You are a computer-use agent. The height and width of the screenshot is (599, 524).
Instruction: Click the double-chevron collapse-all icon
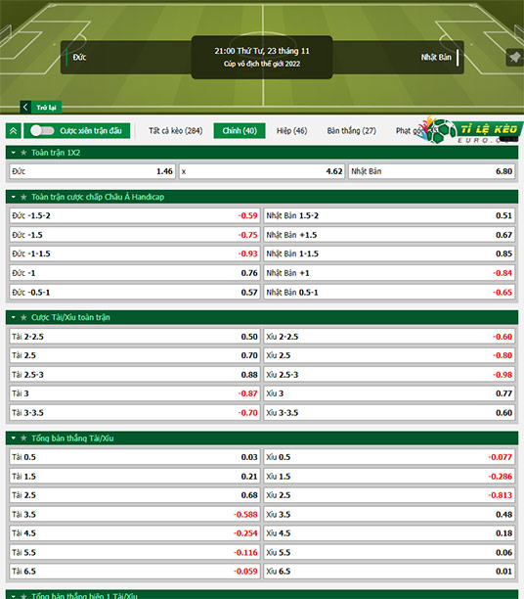14,131
